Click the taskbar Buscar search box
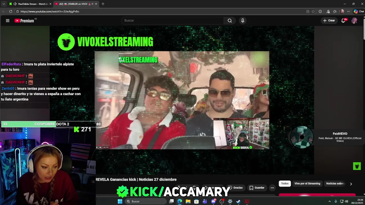 (146, 201)
